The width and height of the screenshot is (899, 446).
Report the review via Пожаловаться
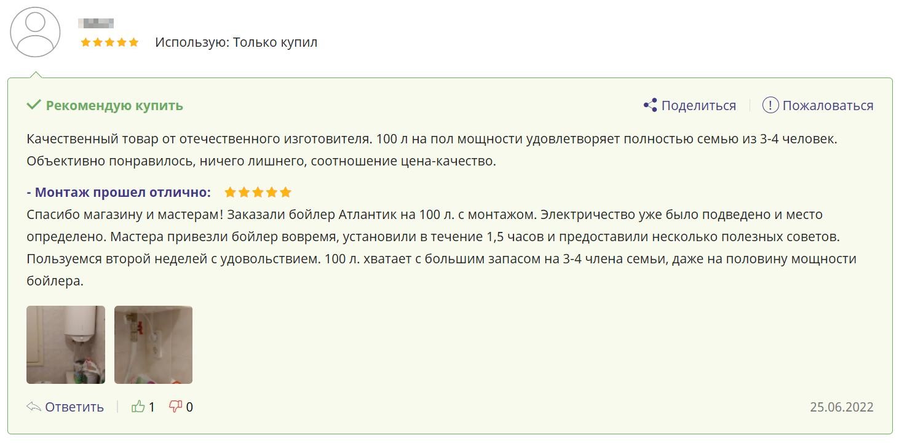pos(827,105)
